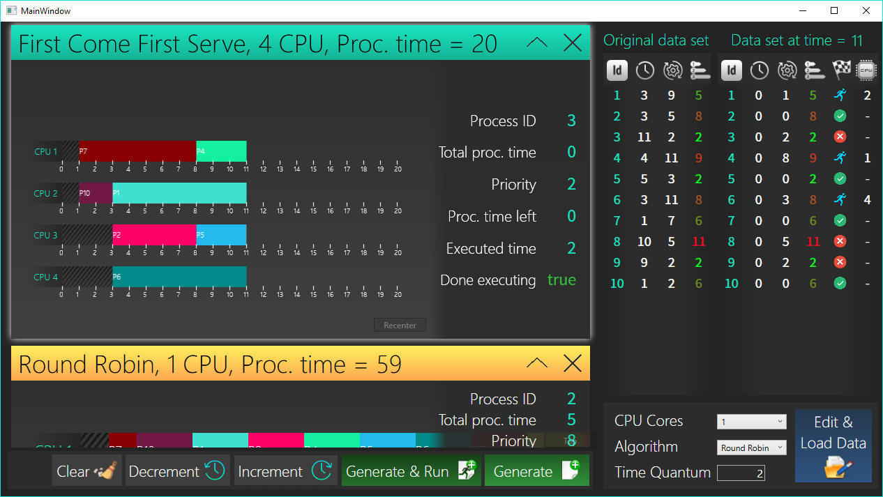Click the Round Robin panel title text
The image size is (883, 497).
210,364
